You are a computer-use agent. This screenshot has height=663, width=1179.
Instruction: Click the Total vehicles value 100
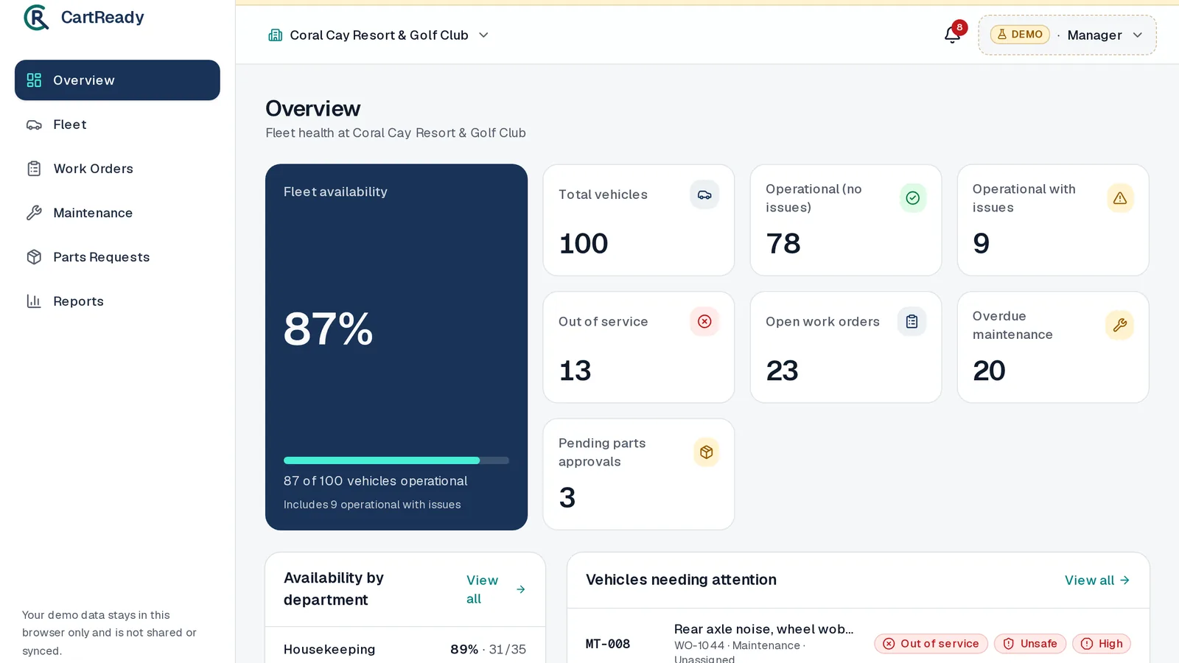point(584,244)
